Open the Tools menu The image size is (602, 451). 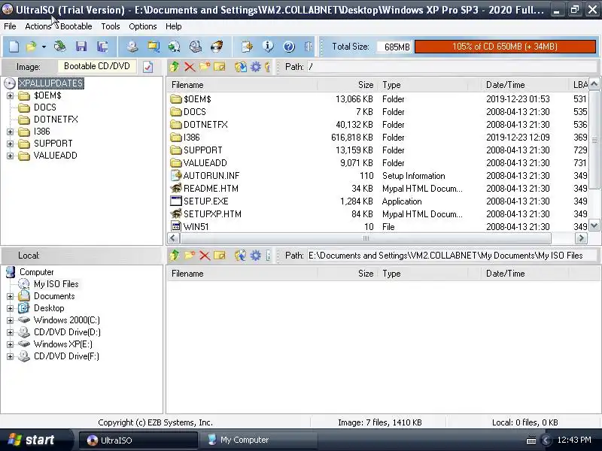point(111,26)
